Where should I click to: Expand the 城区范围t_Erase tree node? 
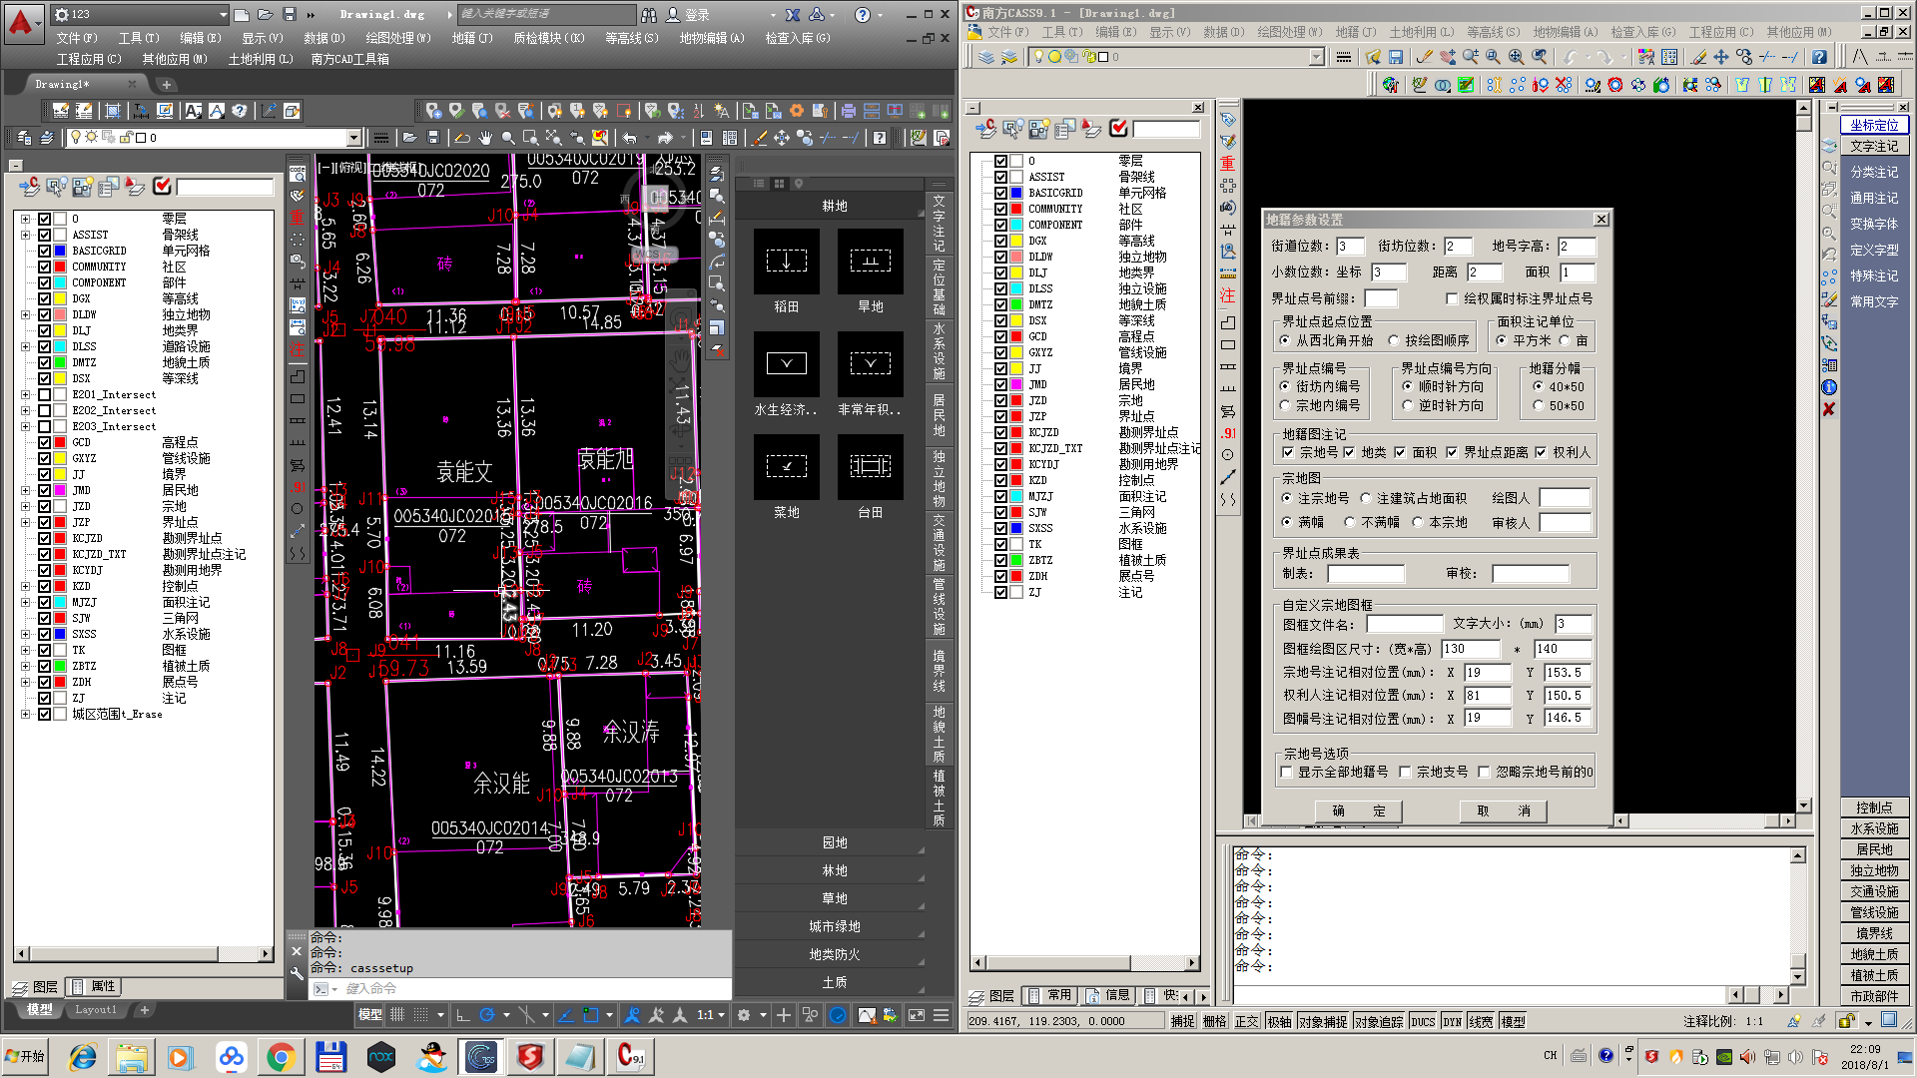tap(25, 714)
